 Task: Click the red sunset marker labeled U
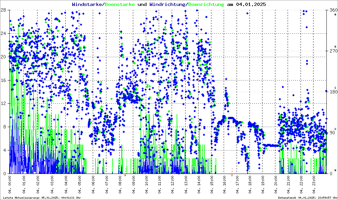[x=232, y=175]
